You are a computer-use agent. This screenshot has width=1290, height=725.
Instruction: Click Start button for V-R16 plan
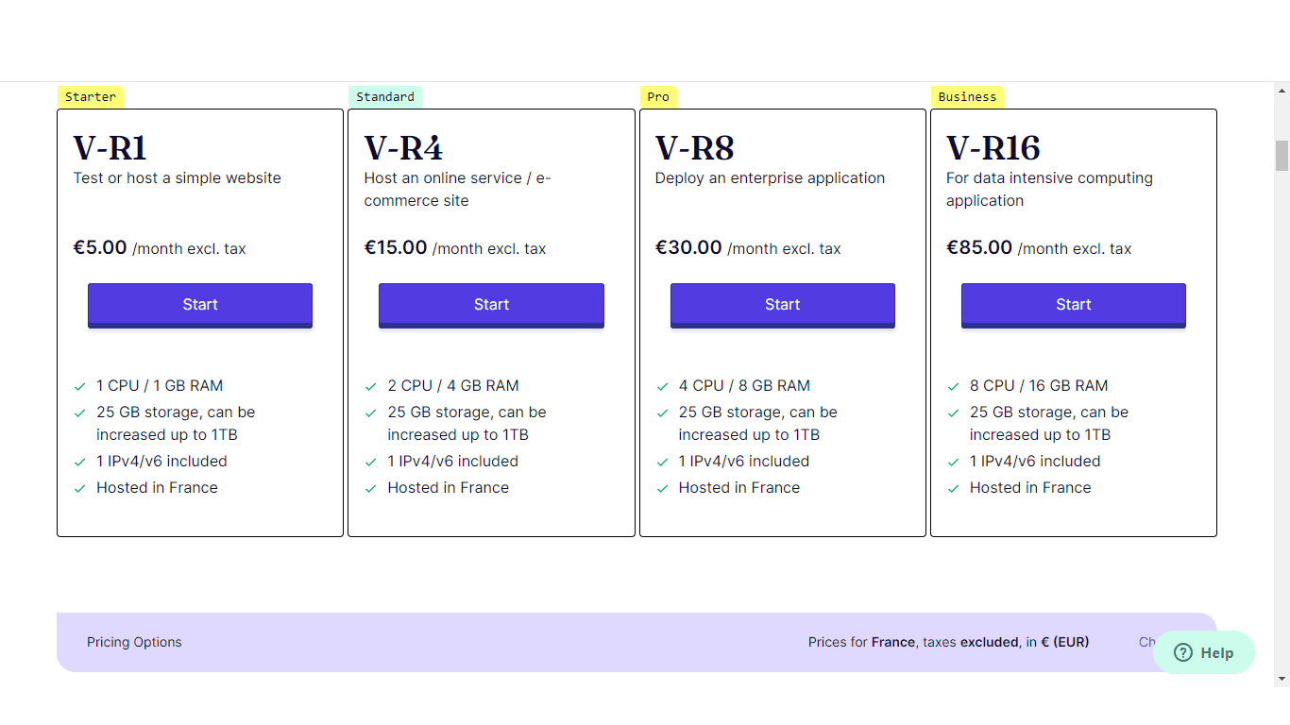[1074, 305]
